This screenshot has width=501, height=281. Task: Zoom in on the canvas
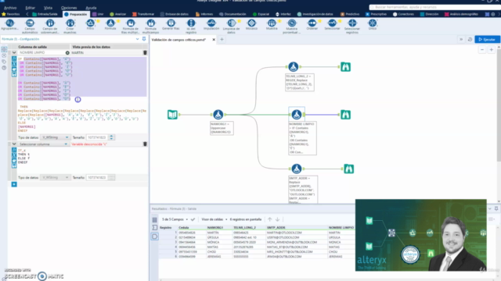coord(492,50)
